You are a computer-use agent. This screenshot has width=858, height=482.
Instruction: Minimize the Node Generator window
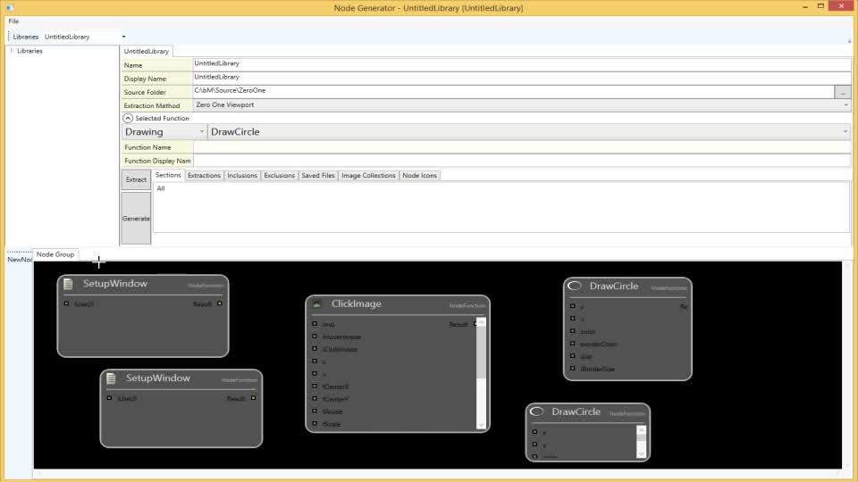point(805,7)
